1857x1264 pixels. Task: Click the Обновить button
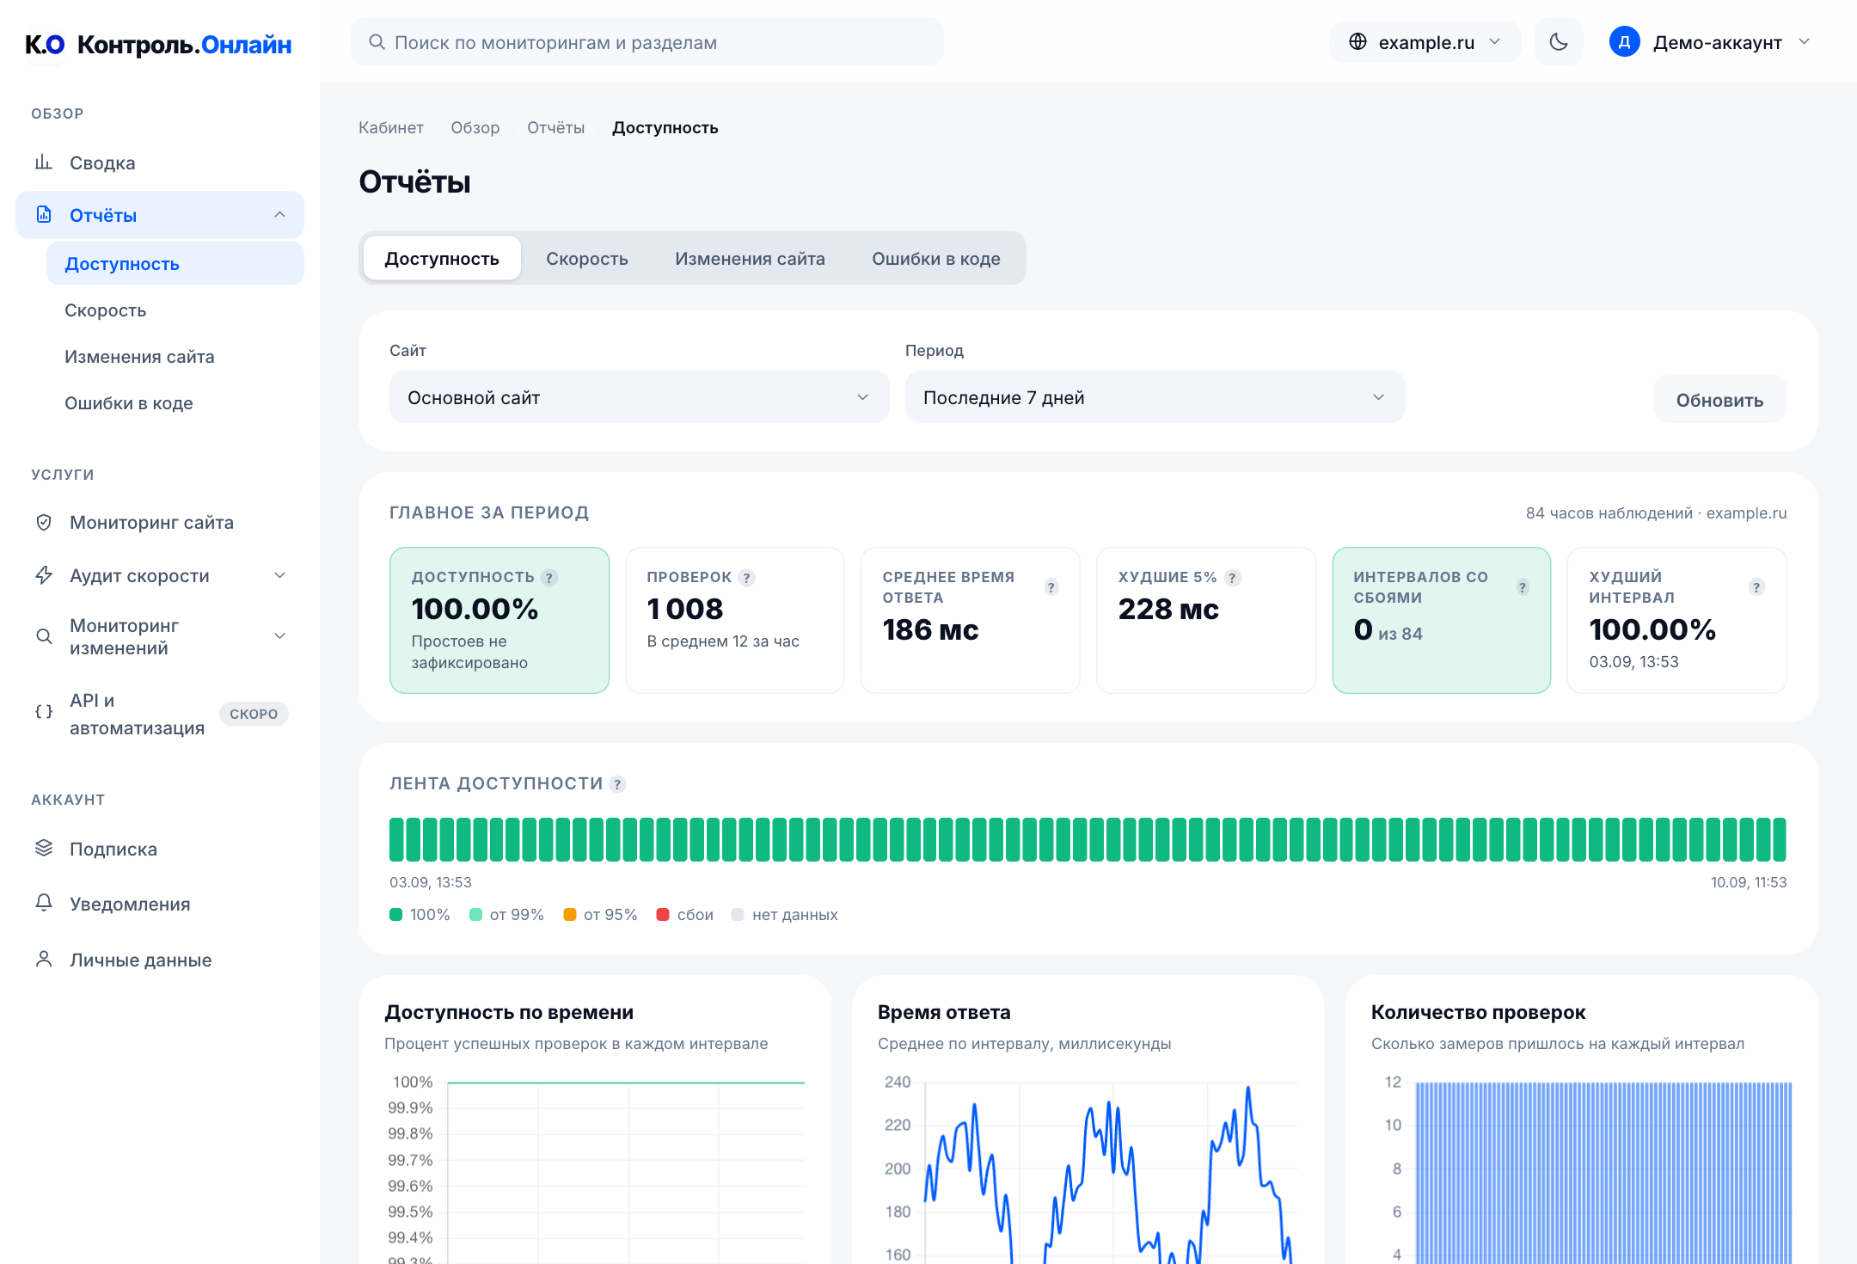tap(1719, 399)
